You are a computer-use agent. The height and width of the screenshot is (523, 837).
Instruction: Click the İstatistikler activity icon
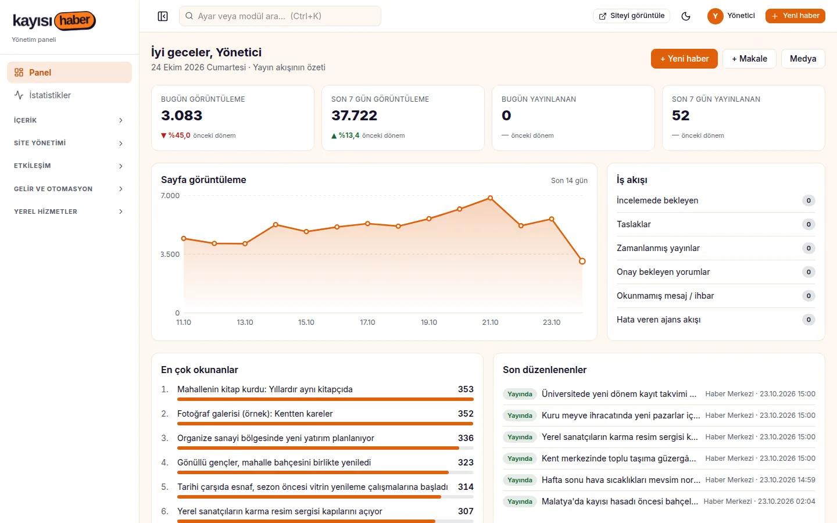19,95
